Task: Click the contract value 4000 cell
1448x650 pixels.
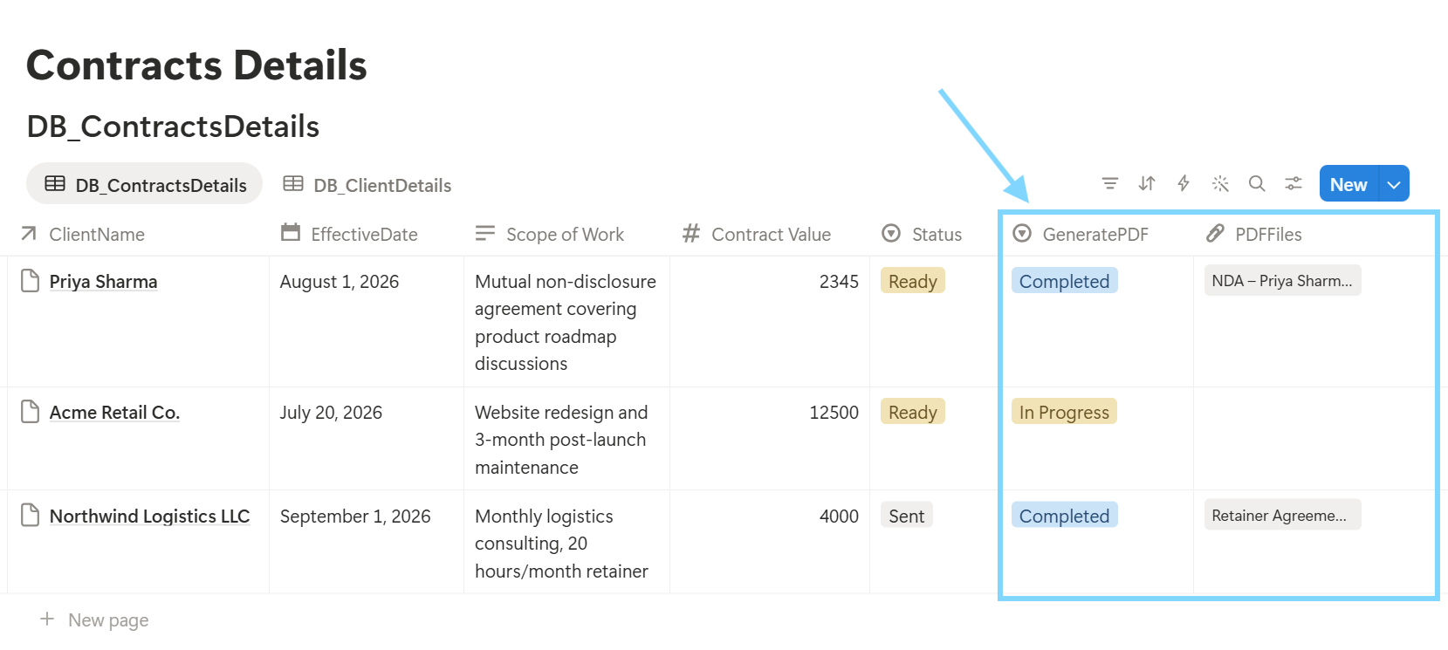Action: [x=770, y=542]
